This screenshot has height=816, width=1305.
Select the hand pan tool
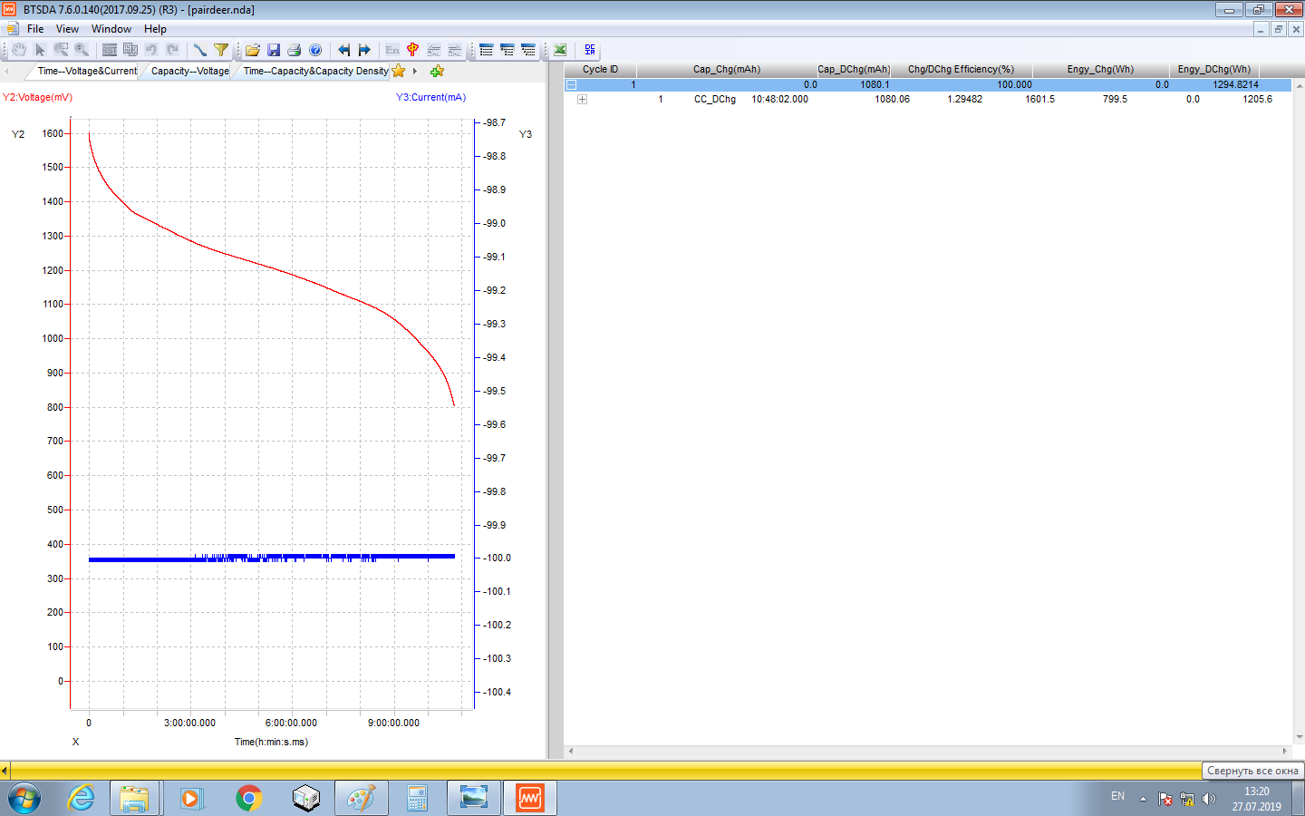tap(19, 50)
